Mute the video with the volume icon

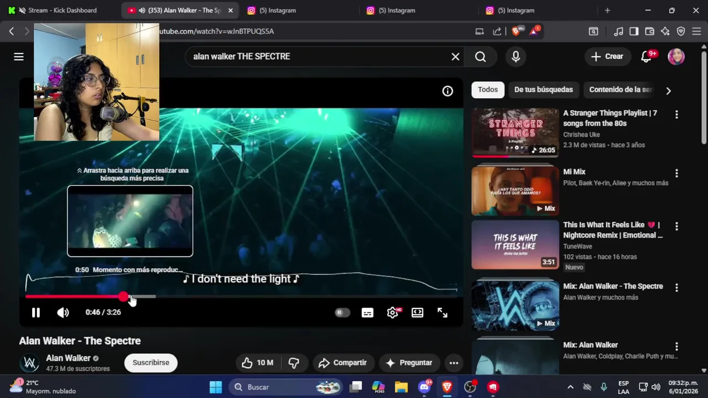coord(63,312)
